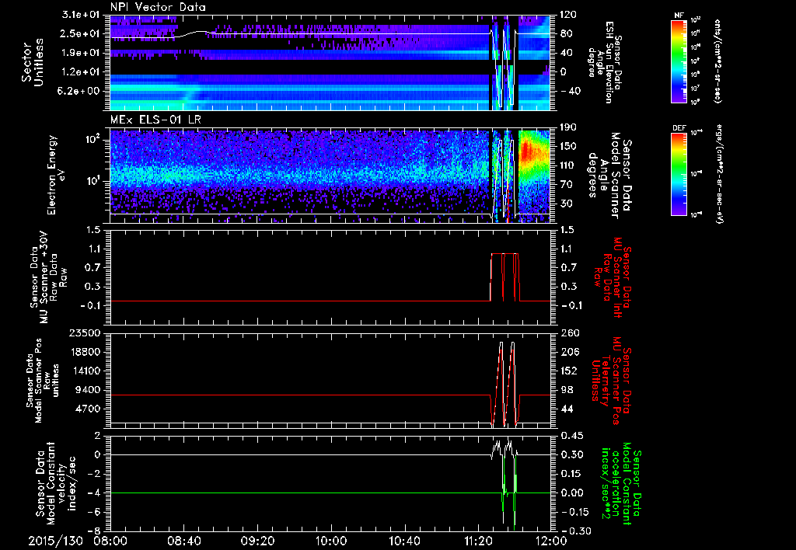
Task: Click the 120 degree elevation tick
Action: [x=568, y=15]
